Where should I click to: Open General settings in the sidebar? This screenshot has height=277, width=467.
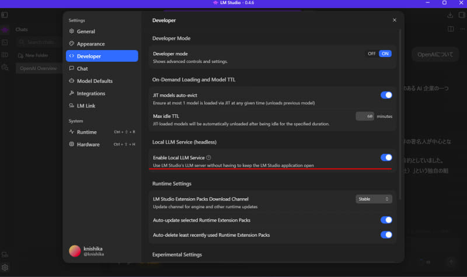(102, 31)
